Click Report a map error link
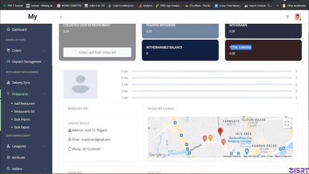Viewport: 309px width, 174px height. click(283, 156)
